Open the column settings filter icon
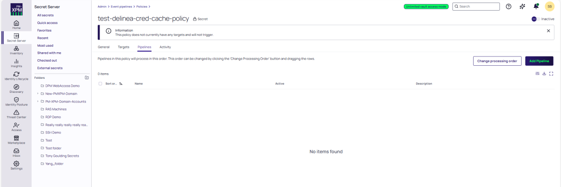The height and width of the screenshot is (187, 561). pyautogui.click(x=537, y=74)
